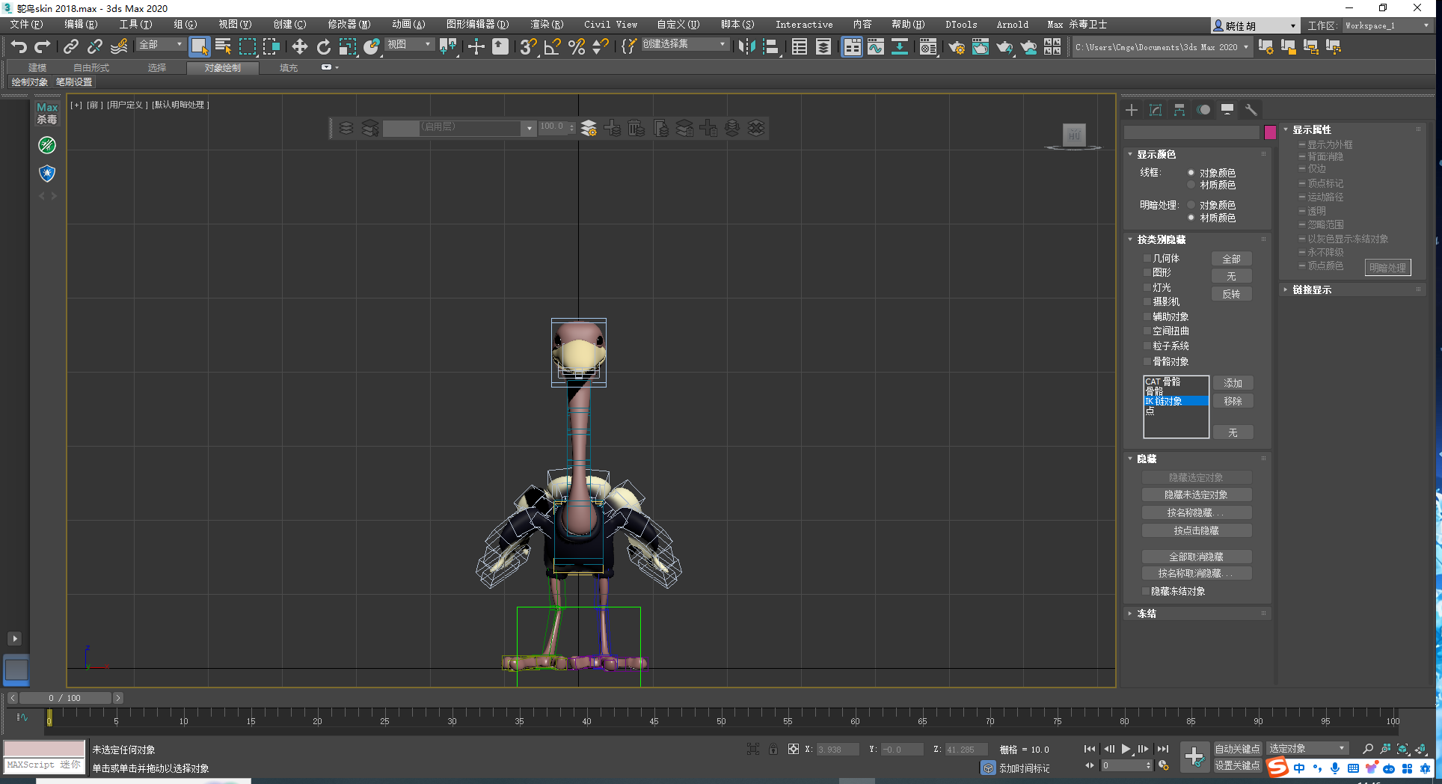Viewport: 1442px width, 784px height.
Task: Click the large Set Keys plus icon
Action: pyautogui.click(x=1194, y=756)
